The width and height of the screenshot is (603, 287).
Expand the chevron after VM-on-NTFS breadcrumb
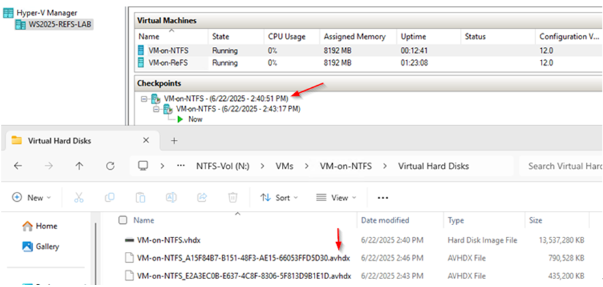click(x=385, y=166)
